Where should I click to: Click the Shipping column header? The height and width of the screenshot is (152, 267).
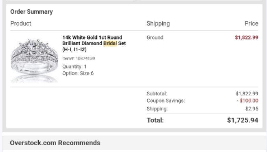158,24
